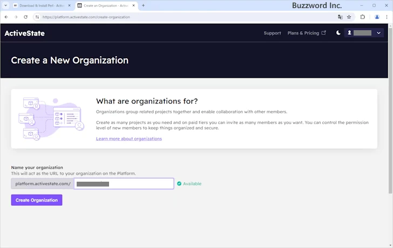Open the tab search dropdown arrow
Image resolution: width=393 pixels, height=248 pixels.
pyautogui.click(x=5, y=5)
